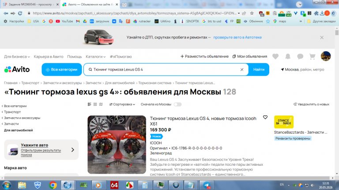The image size is (339, 190).
Task: Open Telegram from the taskbar
Action: coord(207,185)
